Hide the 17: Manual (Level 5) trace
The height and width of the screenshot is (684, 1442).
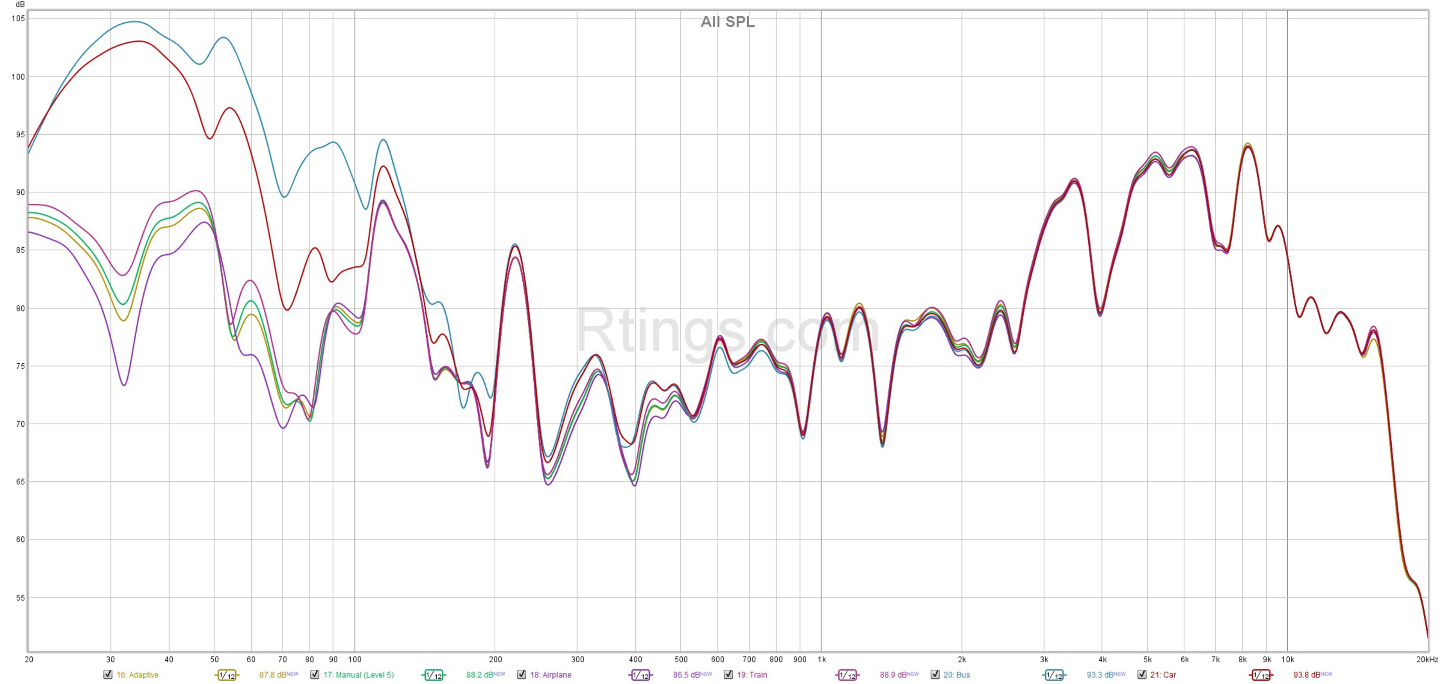pos(315,675)
